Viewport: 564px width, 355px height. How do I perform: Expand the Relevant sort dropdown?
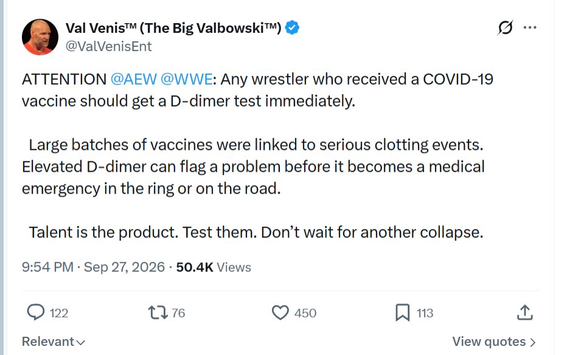click(53, 342)
